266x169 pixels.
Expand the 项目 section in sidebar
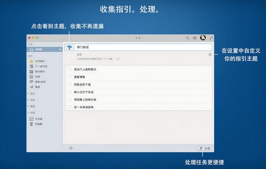tap(31, 93)
